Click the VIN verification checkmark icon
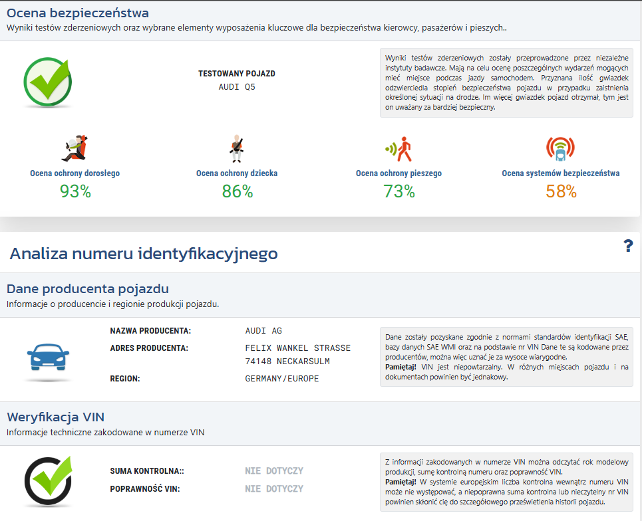The image size is (642, 521). tap(47, 481)
